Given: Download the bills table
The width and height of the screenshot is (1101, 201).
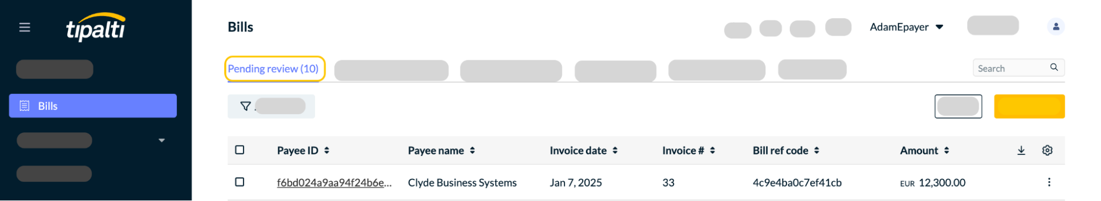Looking at the screenshot, I should click(x=1021, y=150).
